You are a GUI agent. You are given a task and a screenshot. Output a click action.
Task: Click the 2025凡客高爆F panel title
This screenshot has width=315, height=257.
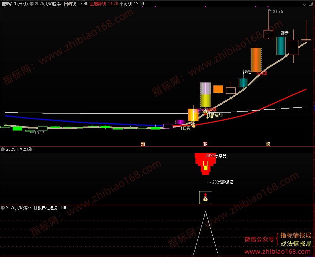pyautogui.click(x=20, y=149)
